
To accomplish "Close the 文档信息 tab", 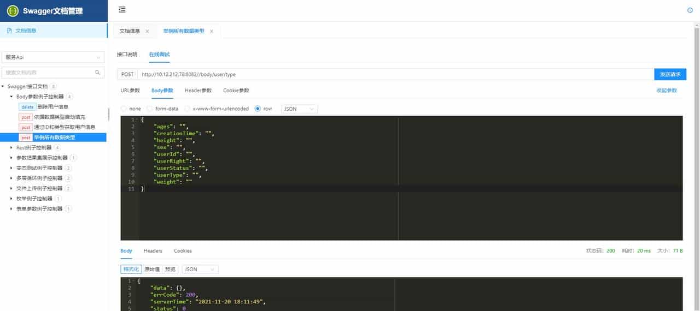I will click(147, 31).
